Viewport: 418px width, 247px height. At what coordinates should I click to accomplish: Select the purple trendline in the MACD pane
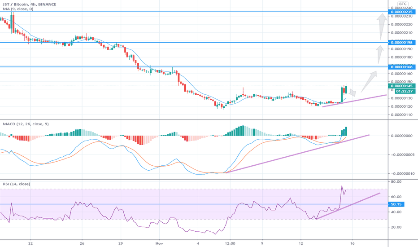point(297,154)
